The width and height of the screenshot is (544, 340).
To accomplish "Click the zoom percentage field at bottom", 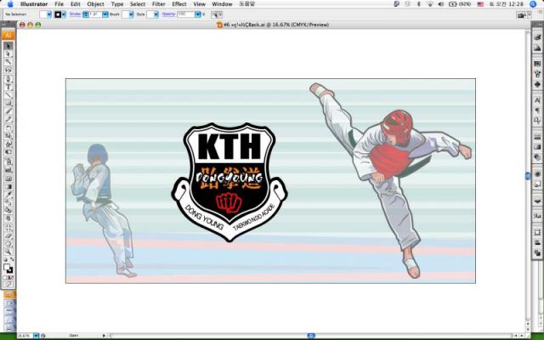I will 25,336.
